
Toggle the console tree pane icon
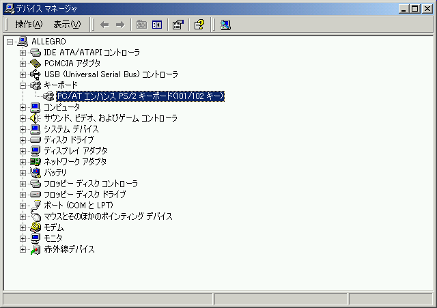(157, 25)
